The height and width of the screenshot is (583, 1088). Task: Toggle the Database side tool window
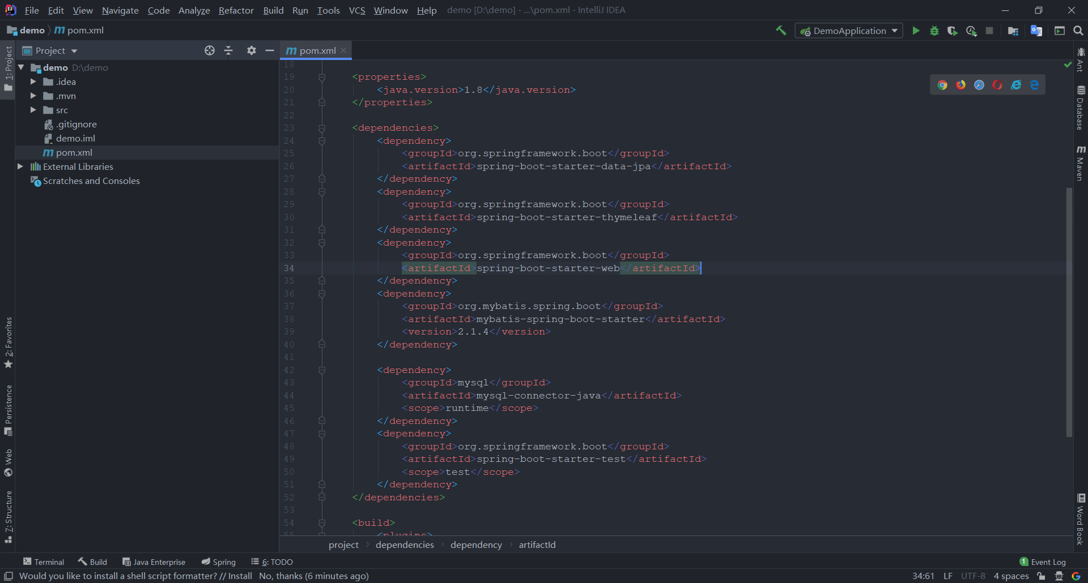tap(1081, 108)
